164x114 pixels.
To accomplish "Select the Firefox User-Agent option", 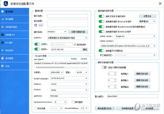I will coord(74,59).
